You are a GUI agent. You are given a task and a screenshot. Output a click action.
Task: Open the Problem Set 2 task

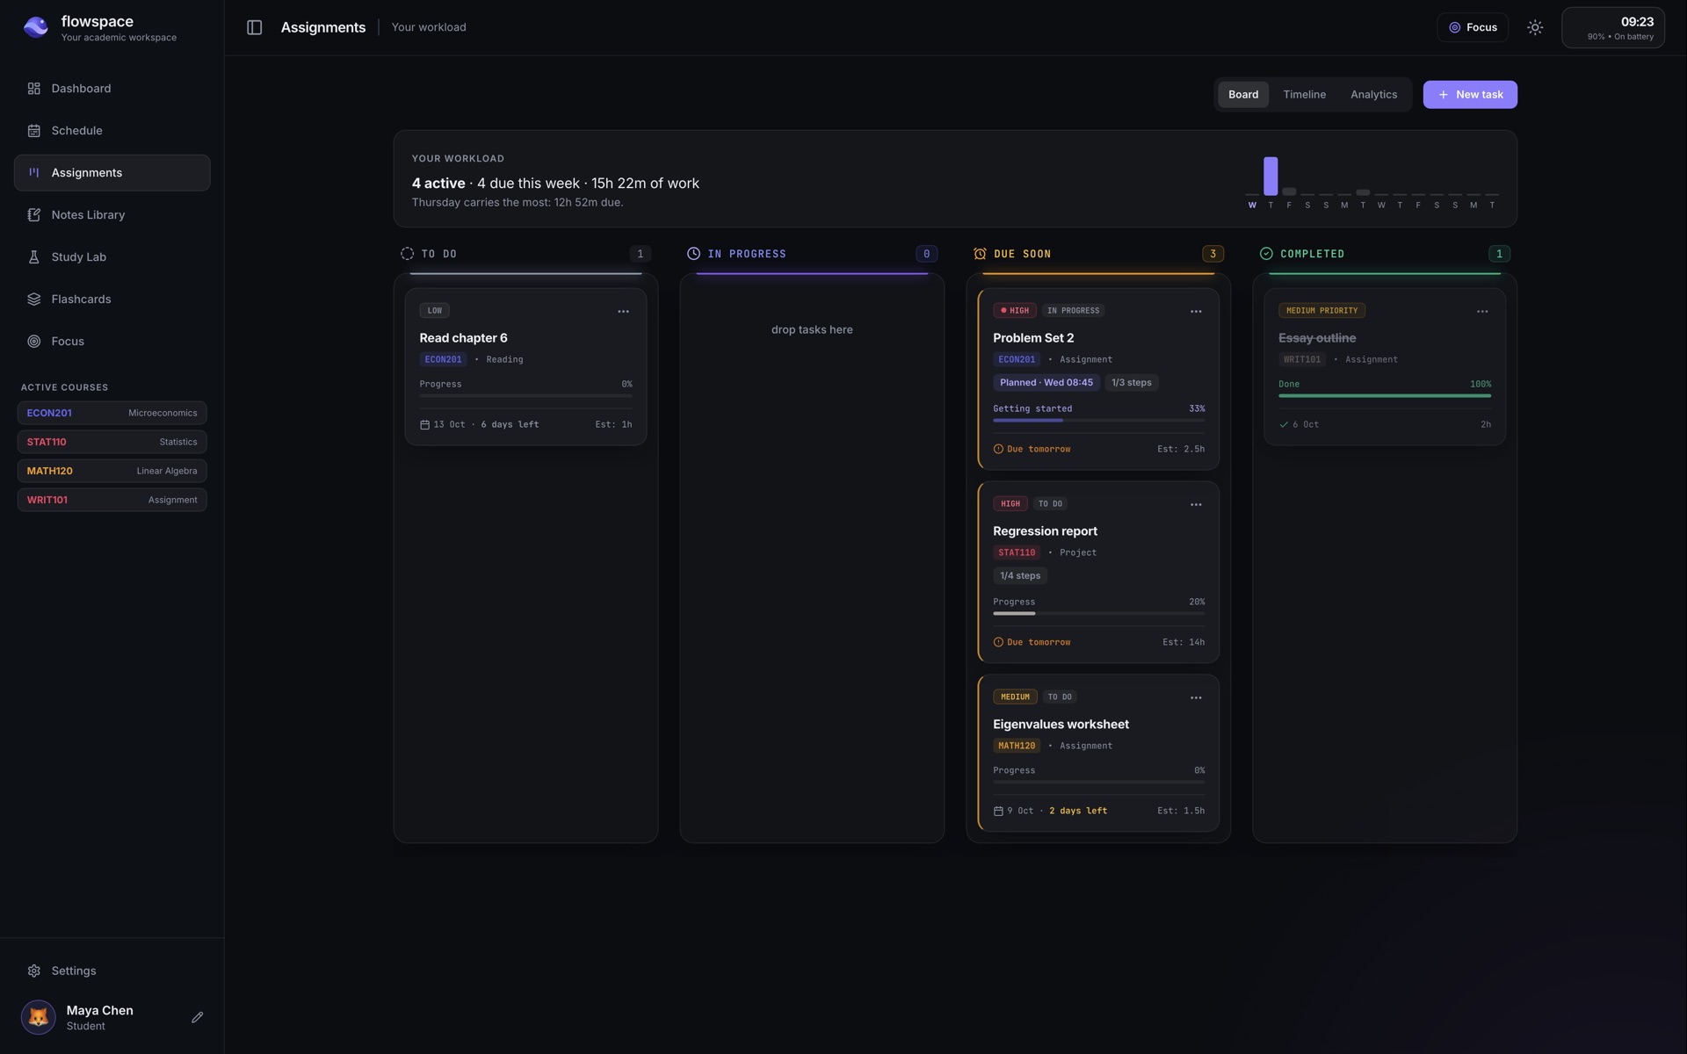pos(1098,379)
